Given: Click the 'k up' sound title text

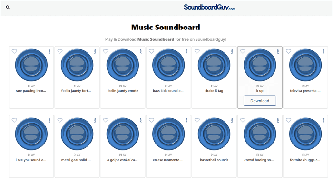Looking at the screenshot, I should tap(260, 91).
